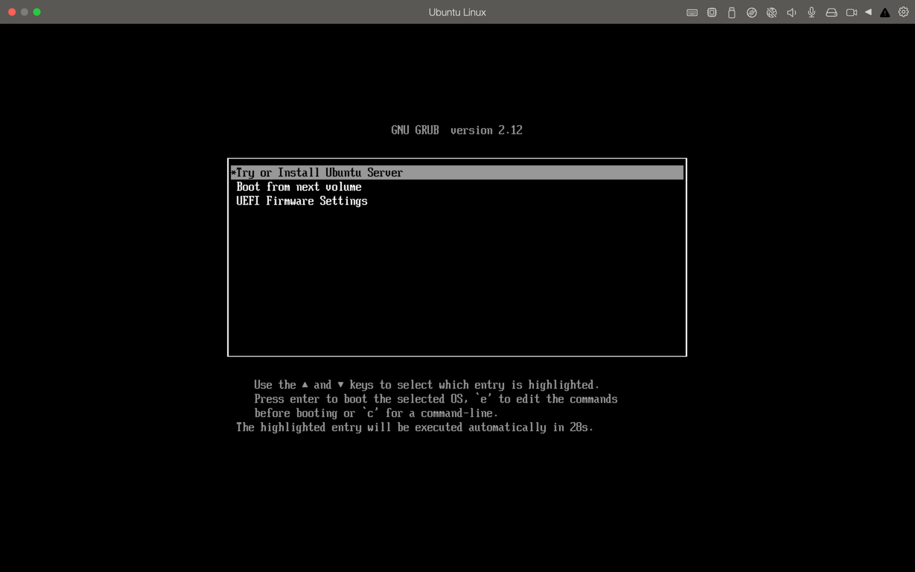The width and height of the screenshot is (915, 572).
Task: Open the CD/disc drive icon
Action: [751, 12]
